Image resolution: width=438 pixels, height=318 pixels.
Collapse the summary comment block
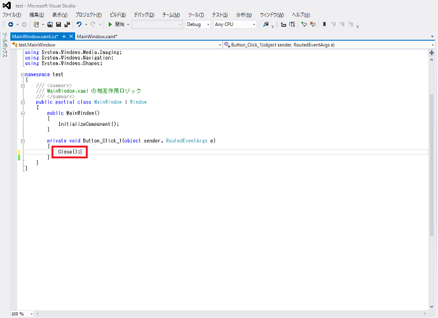coord(23,86)
